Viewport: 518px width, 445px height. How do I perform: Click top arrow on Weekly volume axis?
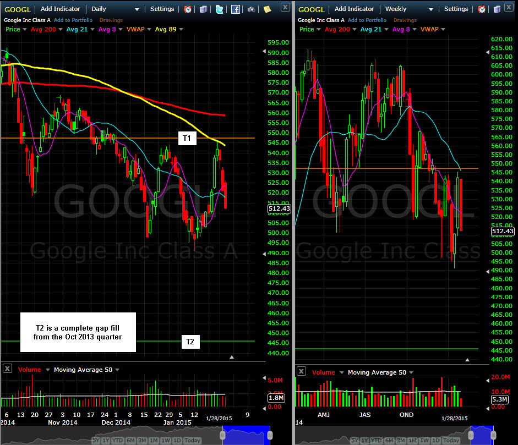[488, 381]
